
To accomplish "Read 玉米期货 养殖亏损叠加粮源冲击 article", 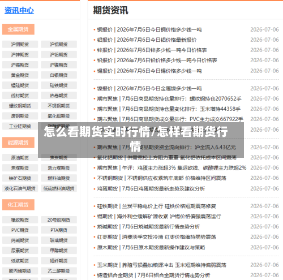I will tap(162, 265).
